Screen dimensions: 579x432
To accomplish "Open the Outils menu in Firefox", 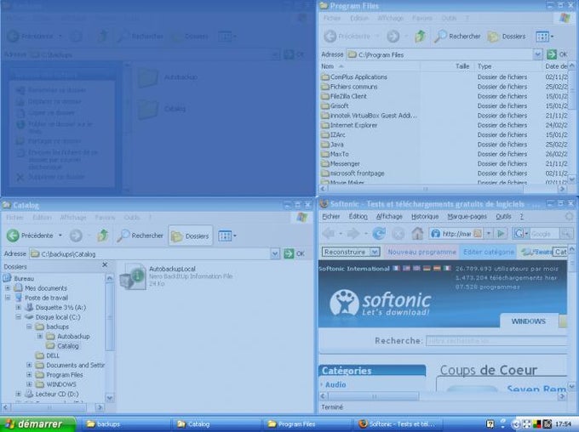I will 504,217.
